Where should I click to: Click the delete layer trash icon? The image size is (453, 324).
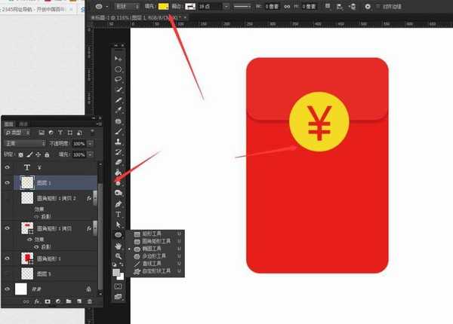(x=90, y=301)
